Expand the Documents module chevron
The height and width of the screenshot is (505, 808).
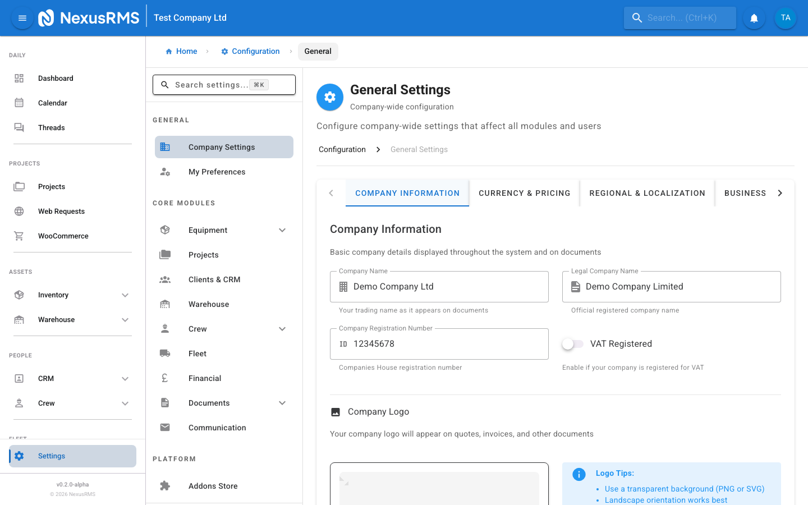tap(282, 402)
